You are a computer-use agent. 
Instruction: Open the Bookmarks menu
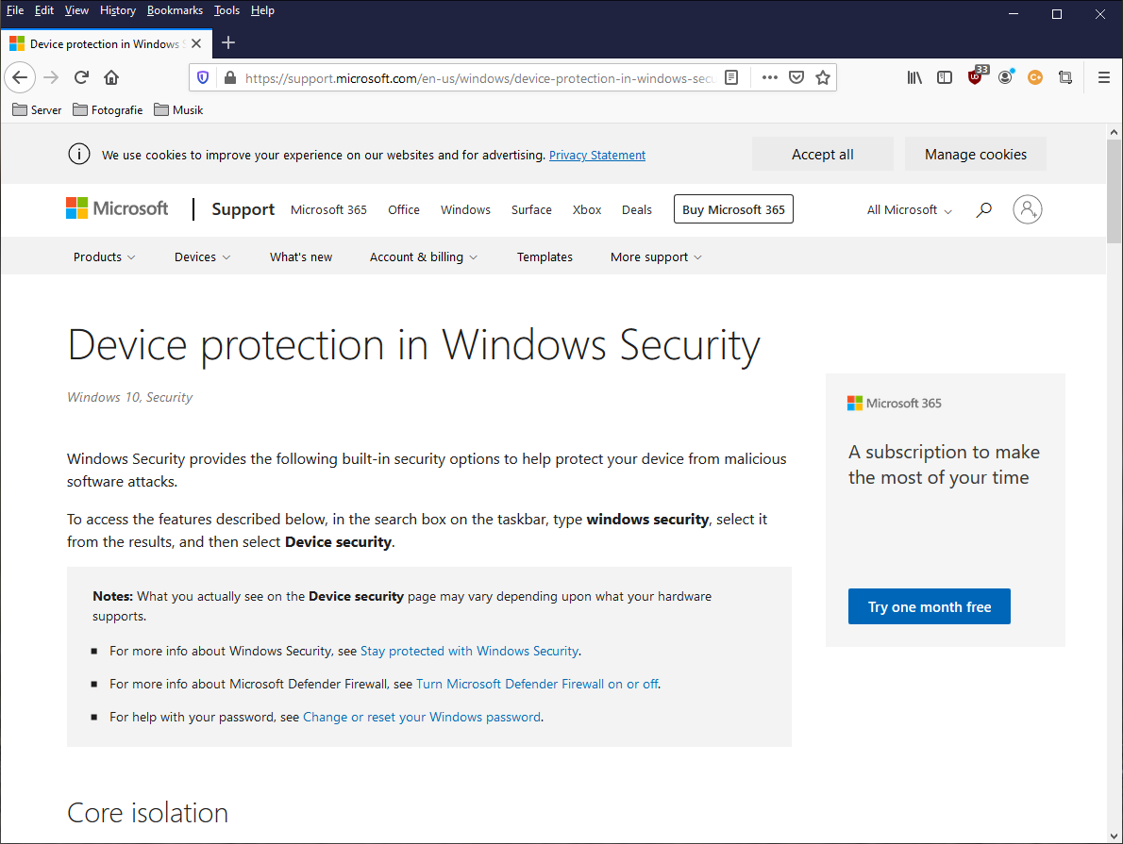coord(175,10)
